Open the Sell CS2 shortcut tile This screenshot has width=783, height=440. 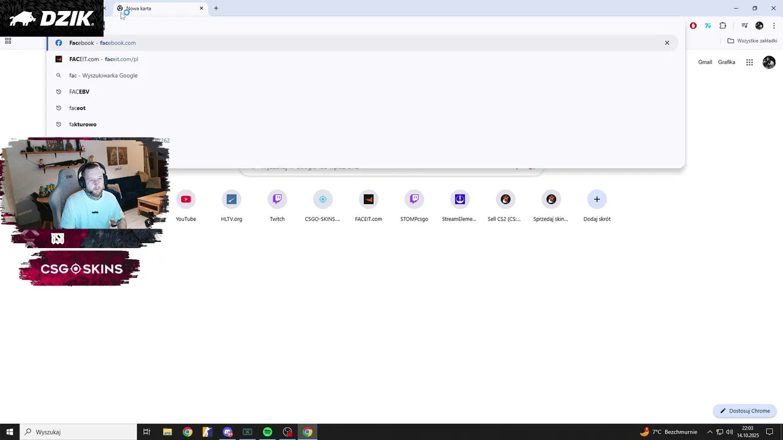[x=505, y=206]
